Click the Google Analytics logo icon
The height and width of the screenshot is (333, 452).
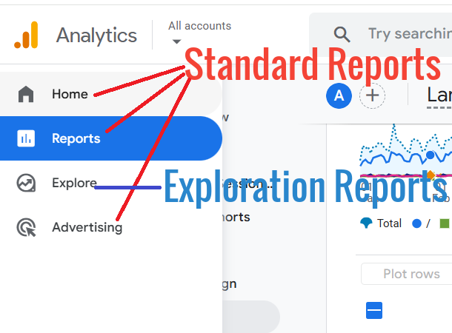point(26,35)
